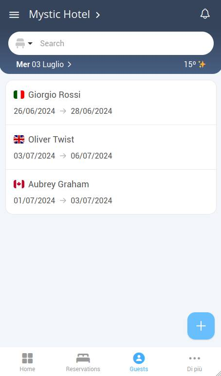
Task: Click the Home grid icon
Action: (x=27, y=358)
